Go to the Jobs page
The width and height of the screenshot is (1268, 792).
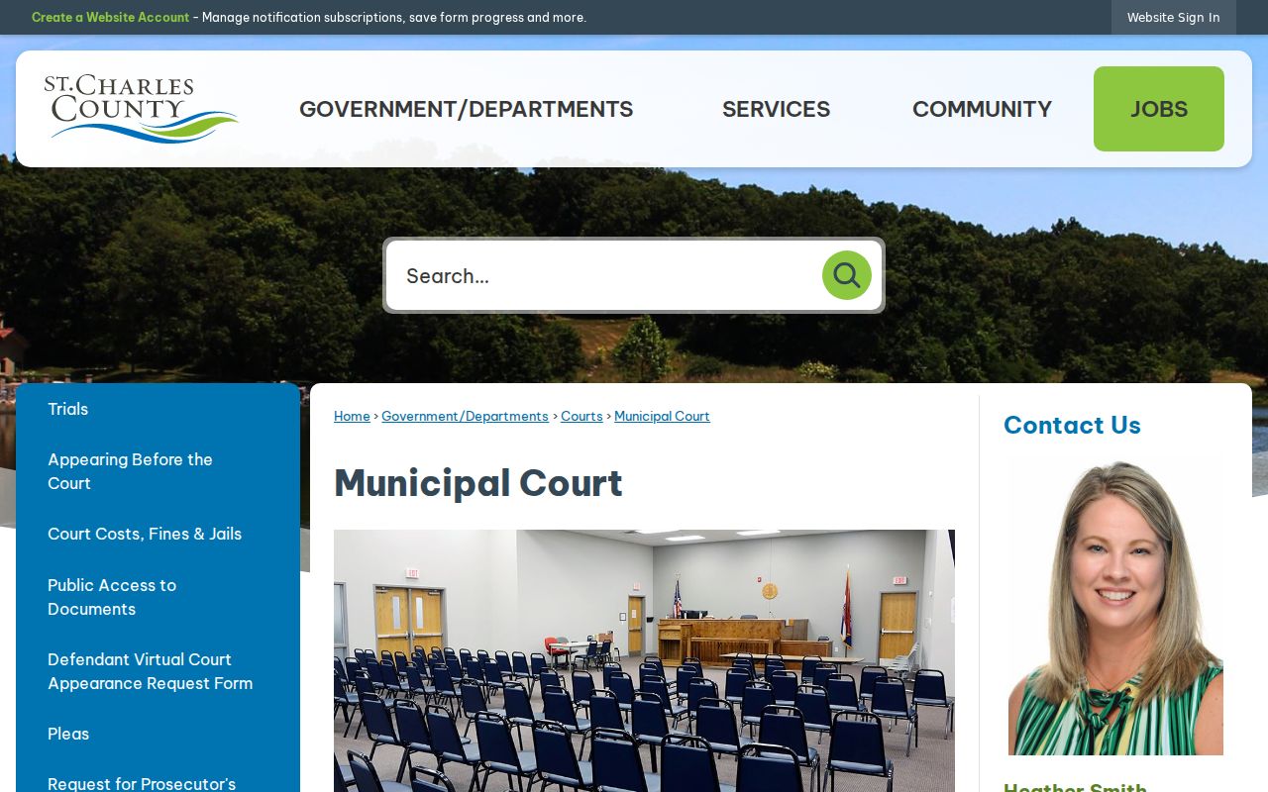click(x=1159, y=109)
